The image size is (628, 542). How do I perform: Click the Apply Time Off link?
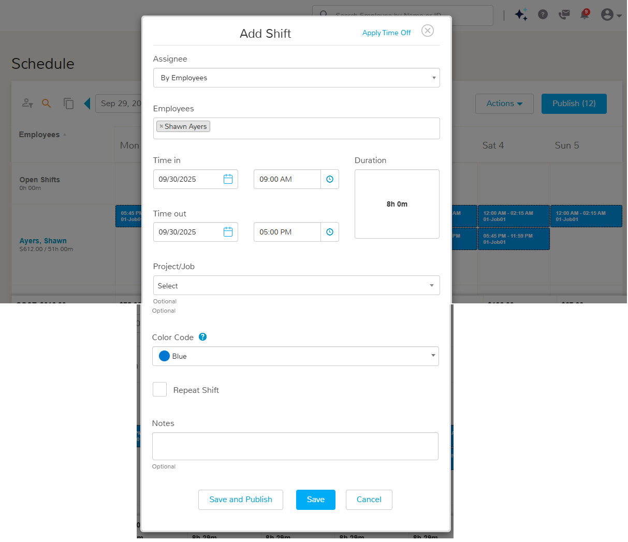point(386,33)
